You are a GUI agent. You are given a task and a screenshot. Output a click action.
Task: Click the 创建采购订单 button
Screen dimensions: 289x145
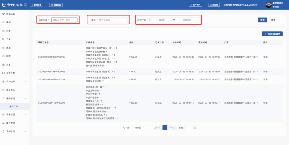[x=272, y=34]
